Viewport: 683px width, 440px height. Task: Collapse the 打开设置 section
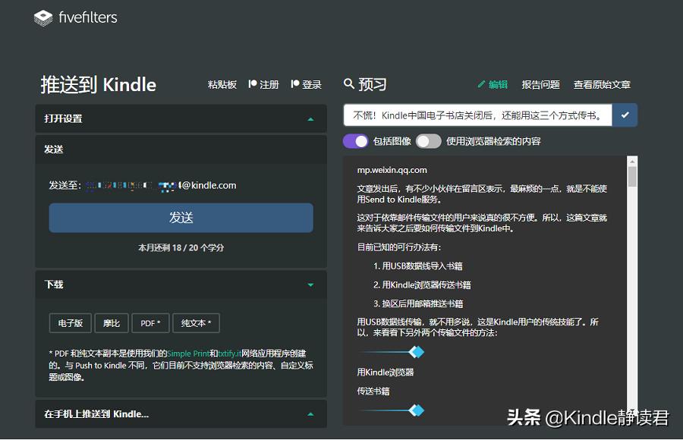[x=310, y=118]
